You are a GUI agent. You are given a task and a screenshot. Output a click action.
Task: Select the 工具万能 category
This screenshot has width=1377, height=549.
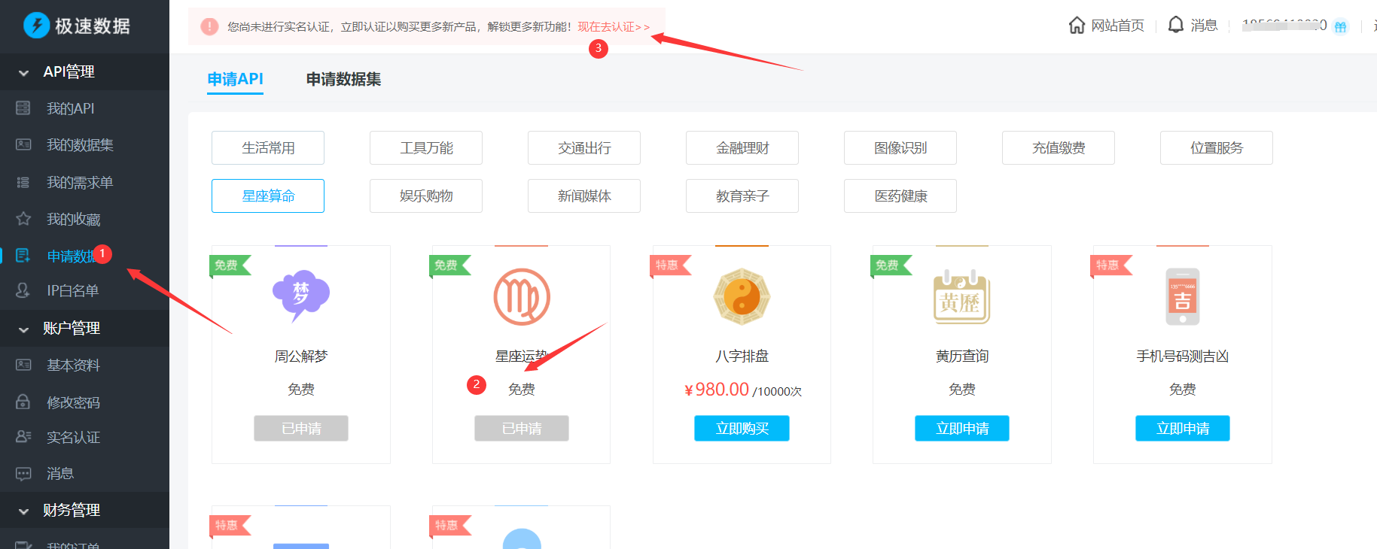coord(426,148)
